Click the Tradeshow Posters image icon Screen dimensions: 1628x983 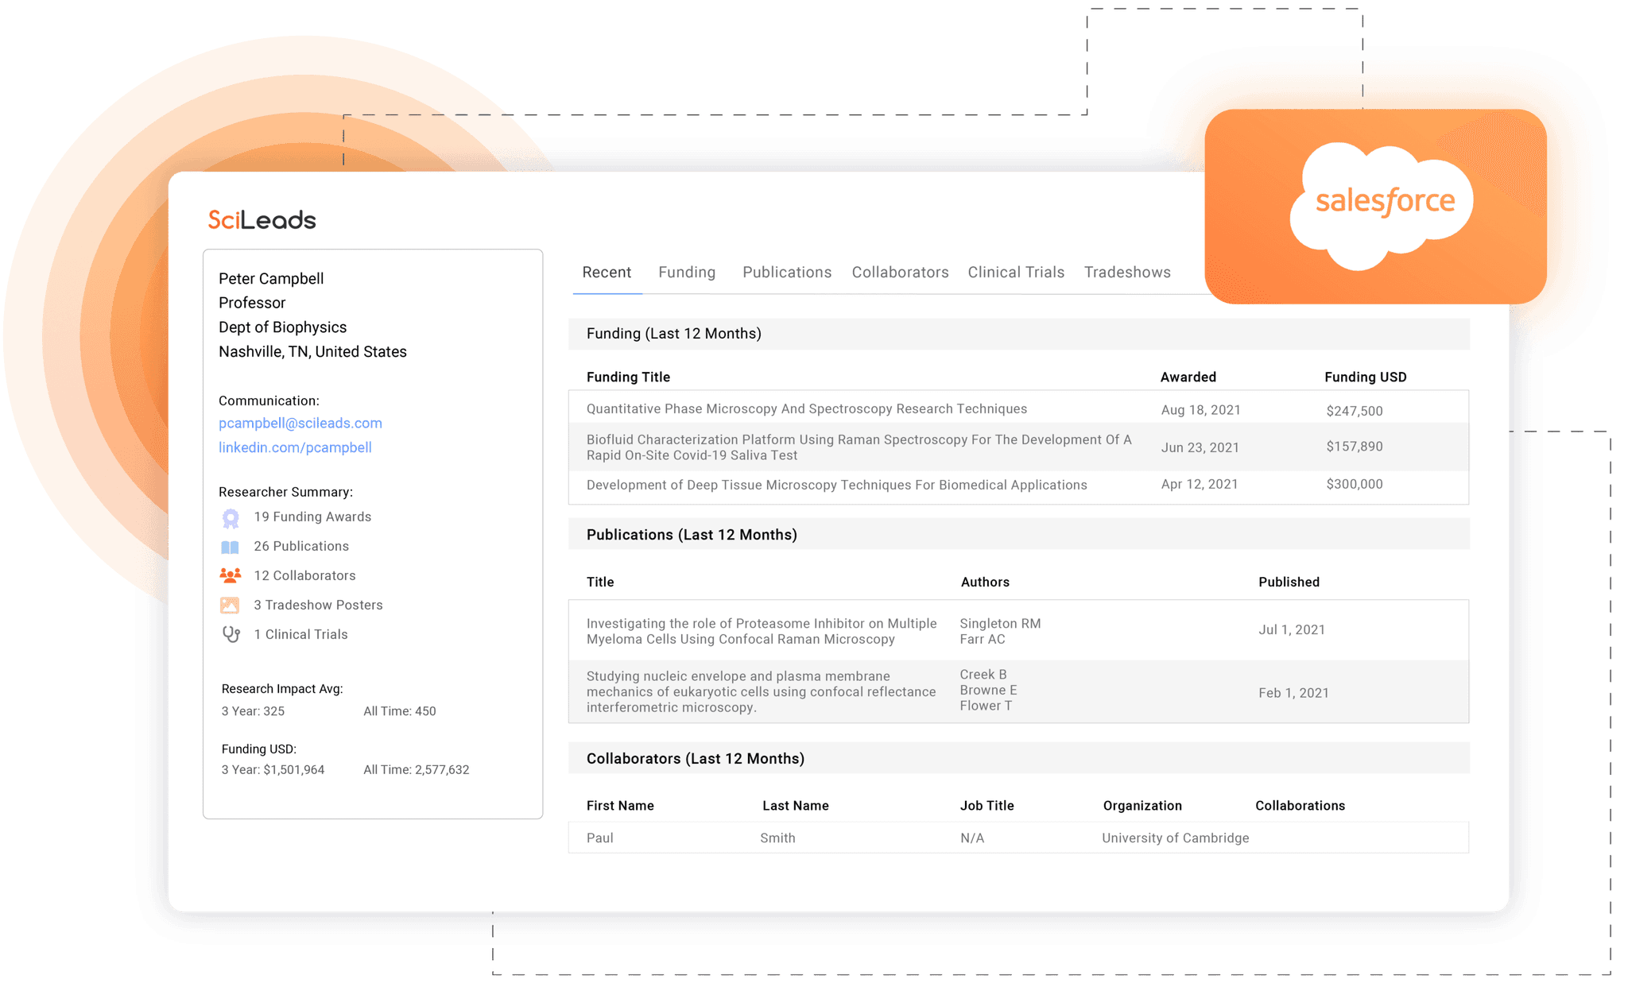click(230, 606)
